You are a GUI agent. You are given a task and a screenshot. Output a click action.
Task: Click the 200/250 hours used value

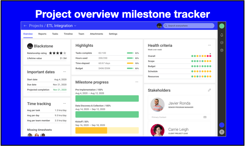pos(103,58)
